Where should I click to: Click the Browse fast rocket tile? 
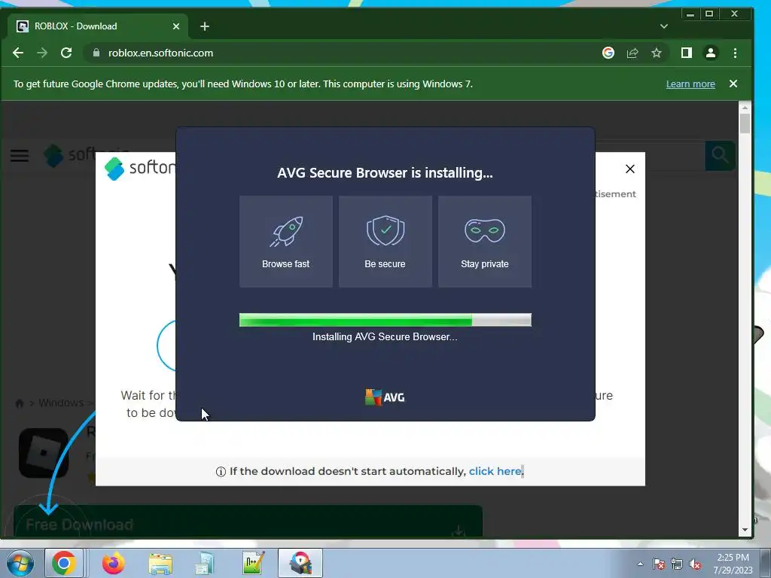pyautogui.click(x=285, y=242)
